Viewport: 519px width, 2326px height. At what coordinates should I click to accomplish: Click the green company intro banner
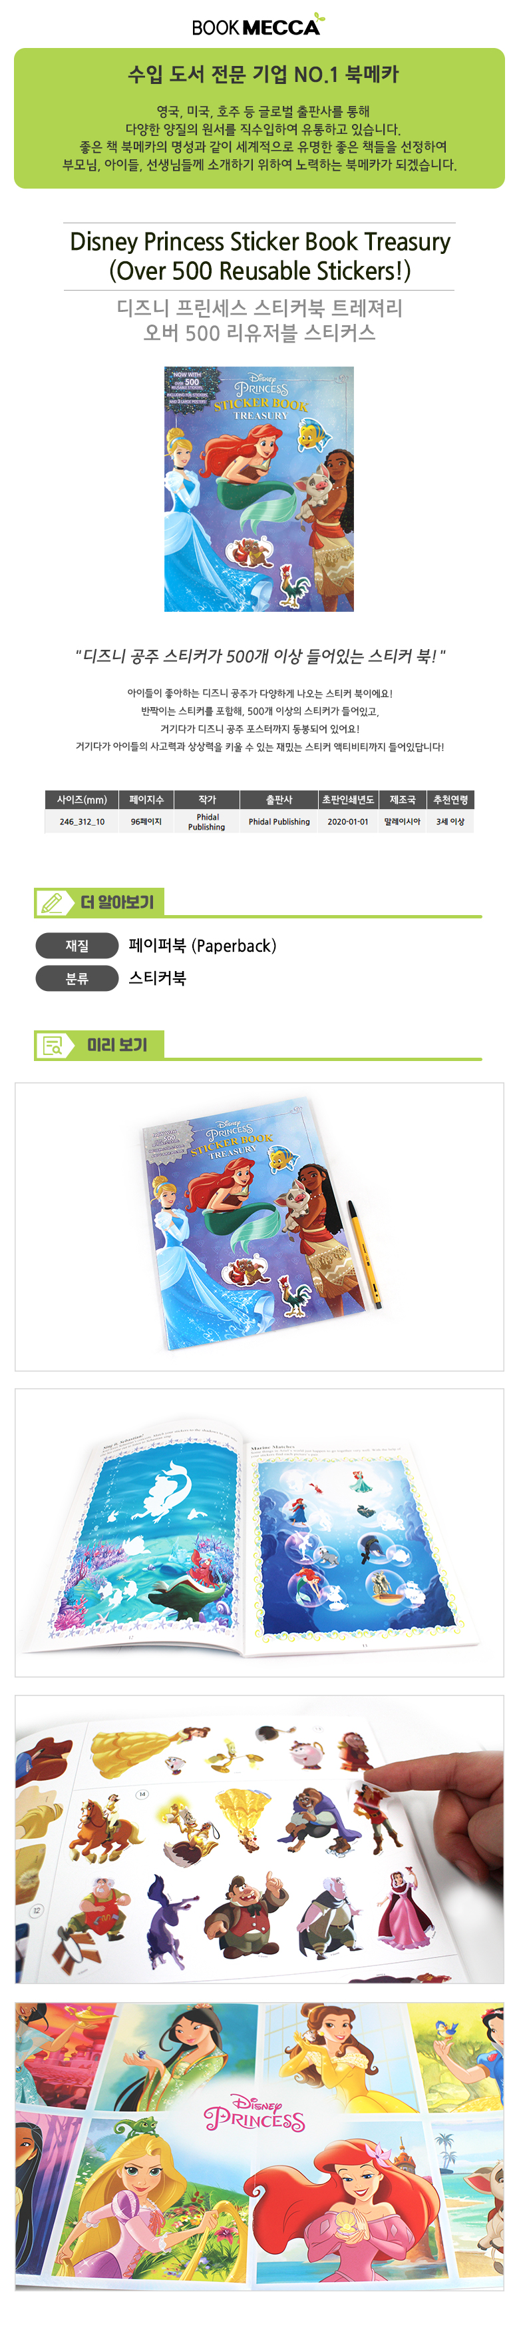click(x=259, y=118)
